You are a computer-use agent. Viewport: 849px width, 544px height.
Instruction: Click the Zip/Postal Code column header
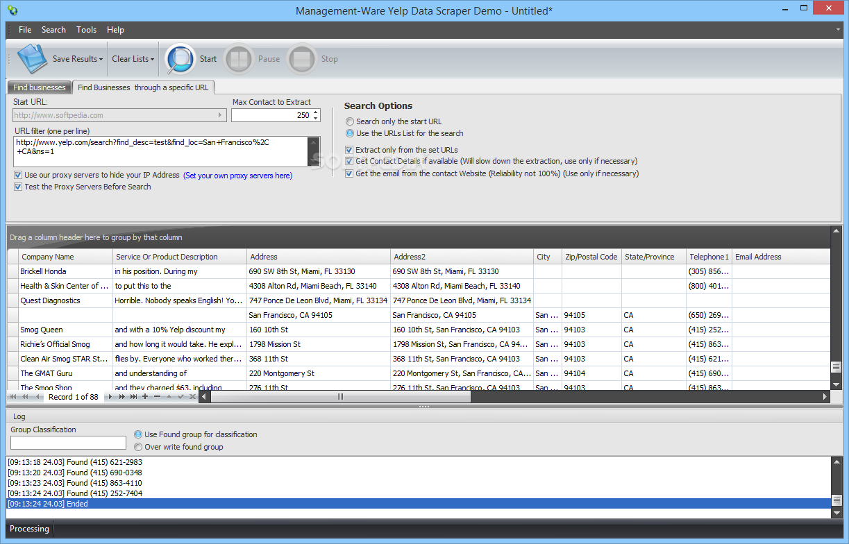pyautogui.click(x=591, y=257)
